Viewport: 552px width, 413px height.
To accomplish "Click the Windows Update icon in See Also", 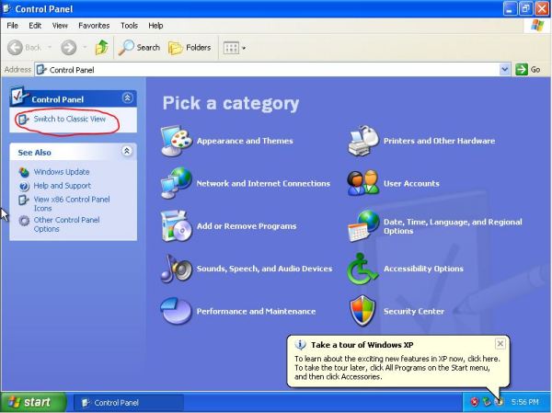I will 24,172.
